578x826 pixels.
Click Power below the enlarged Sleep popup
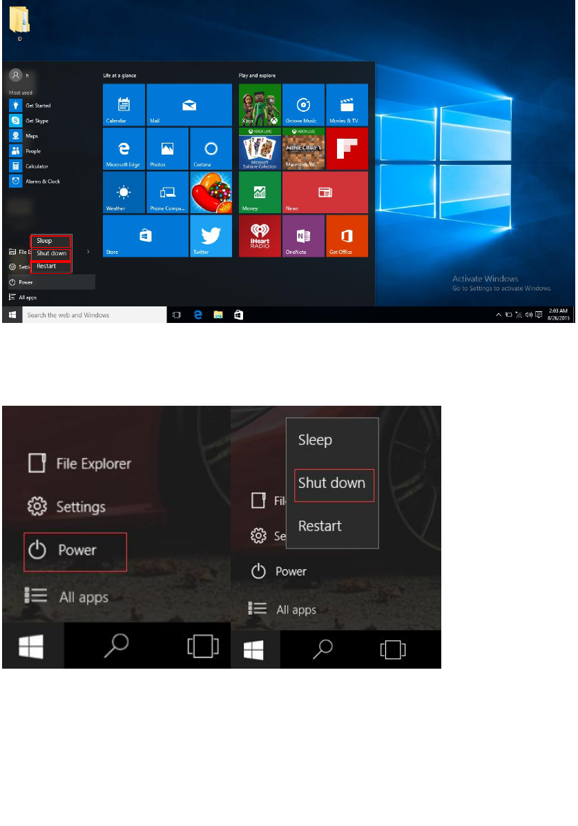pyautogui.click(x=278, y=571)
